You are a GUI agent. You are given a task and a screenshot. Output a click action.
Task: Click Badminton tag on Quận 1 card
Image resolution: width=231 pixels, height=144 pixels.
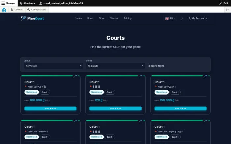[162, 92]
